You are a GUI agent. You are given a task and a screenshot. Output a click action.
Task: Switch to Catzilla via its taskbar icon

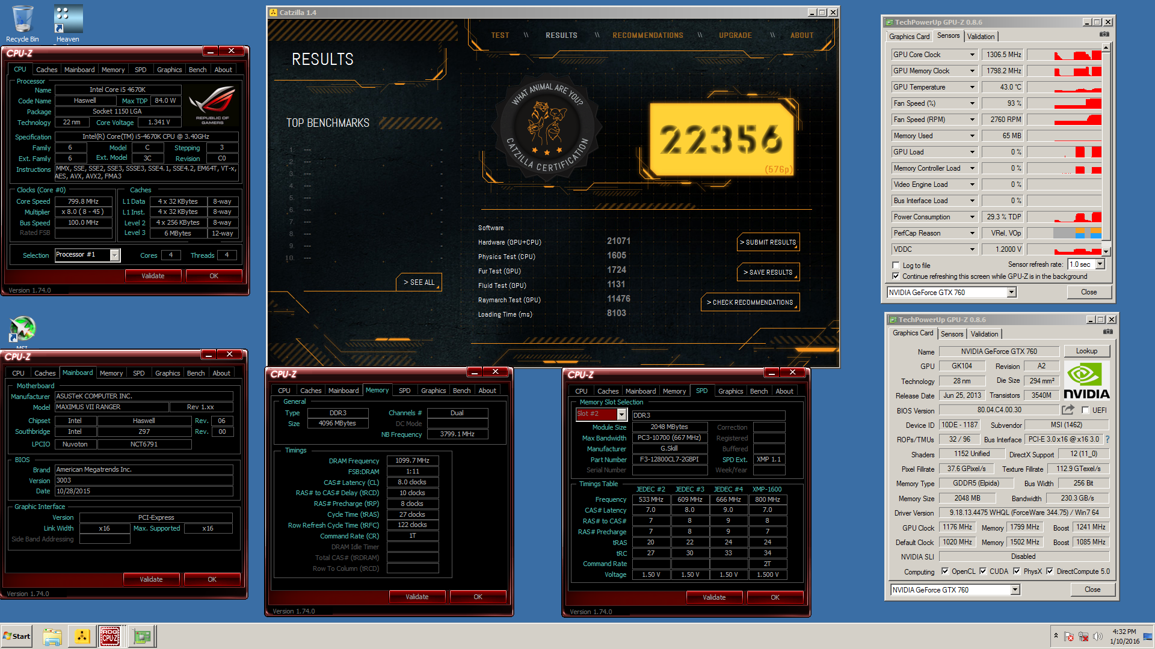click(x=82, y=636)
